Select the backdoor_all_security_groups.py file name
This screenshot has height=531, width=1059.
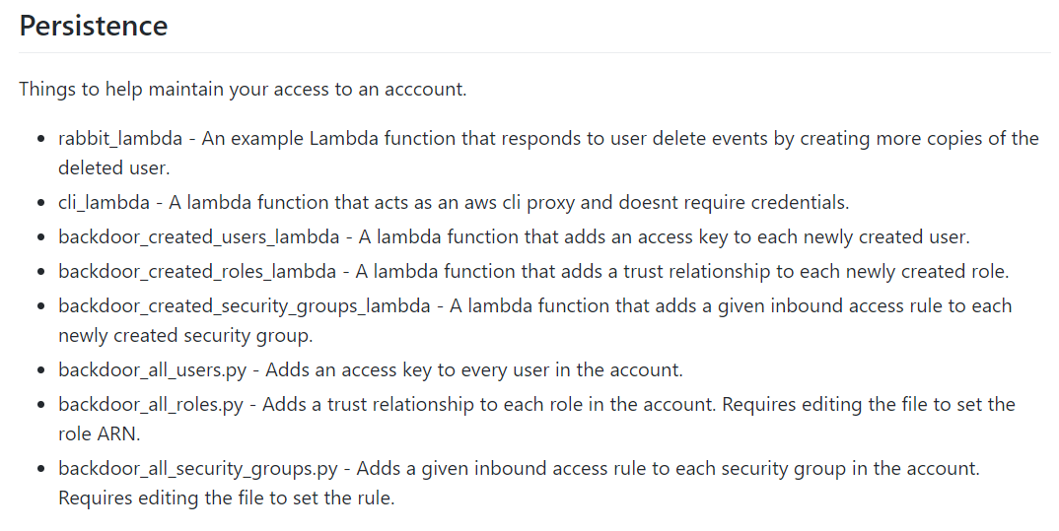click(204, 468)
